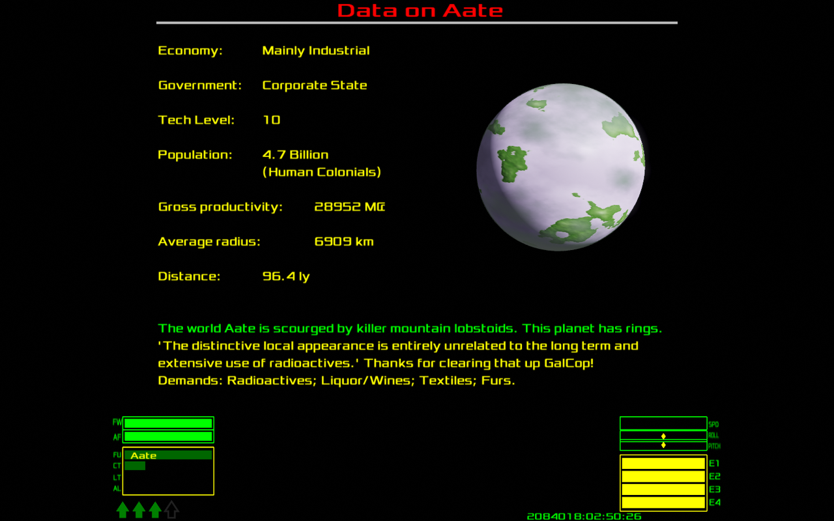Click the '96.4 ly' distance value
Screen dimensions: 834x521
pyautogui.click(x=286, y=276)
